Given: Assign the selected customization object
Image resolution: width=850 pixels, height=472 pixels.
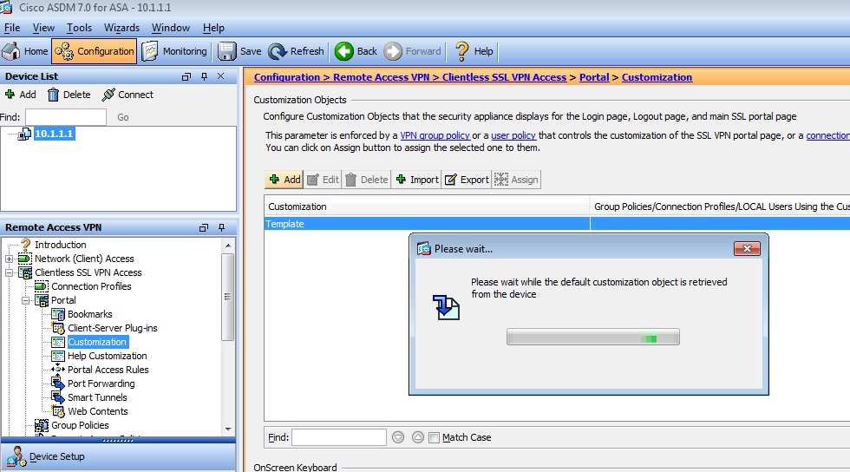Looking at the screenshot, I should point(517,180).
